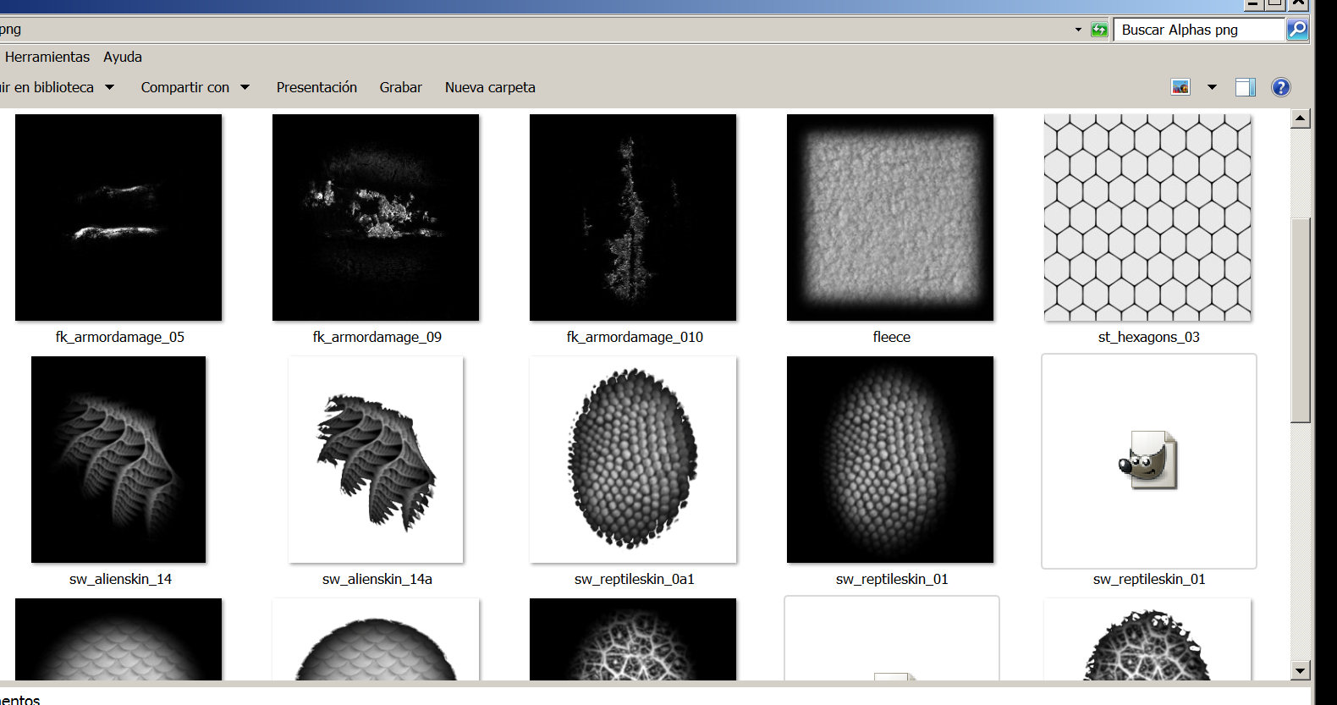Click in the Buscar Alphas png search field
The width and height of the screenshot is (1337, 705).
(1197, 30)
